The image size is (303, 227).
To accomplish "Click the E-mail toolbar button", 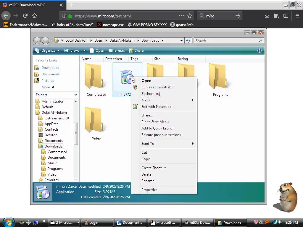I will click(x=117, y=51).
